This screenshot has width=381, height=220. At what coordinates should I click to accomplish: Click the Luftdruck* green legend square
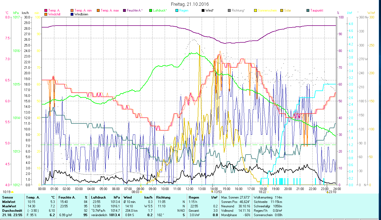[x=151, y=11]
